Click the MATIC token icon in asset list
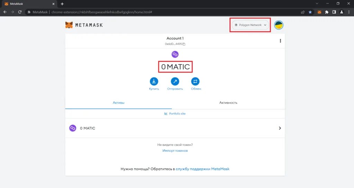 click(x=73, y=128)
